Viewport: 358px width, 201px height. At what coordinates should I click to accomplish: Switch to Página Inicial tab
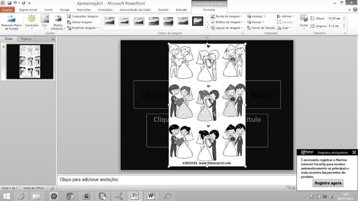click(28, 10)
